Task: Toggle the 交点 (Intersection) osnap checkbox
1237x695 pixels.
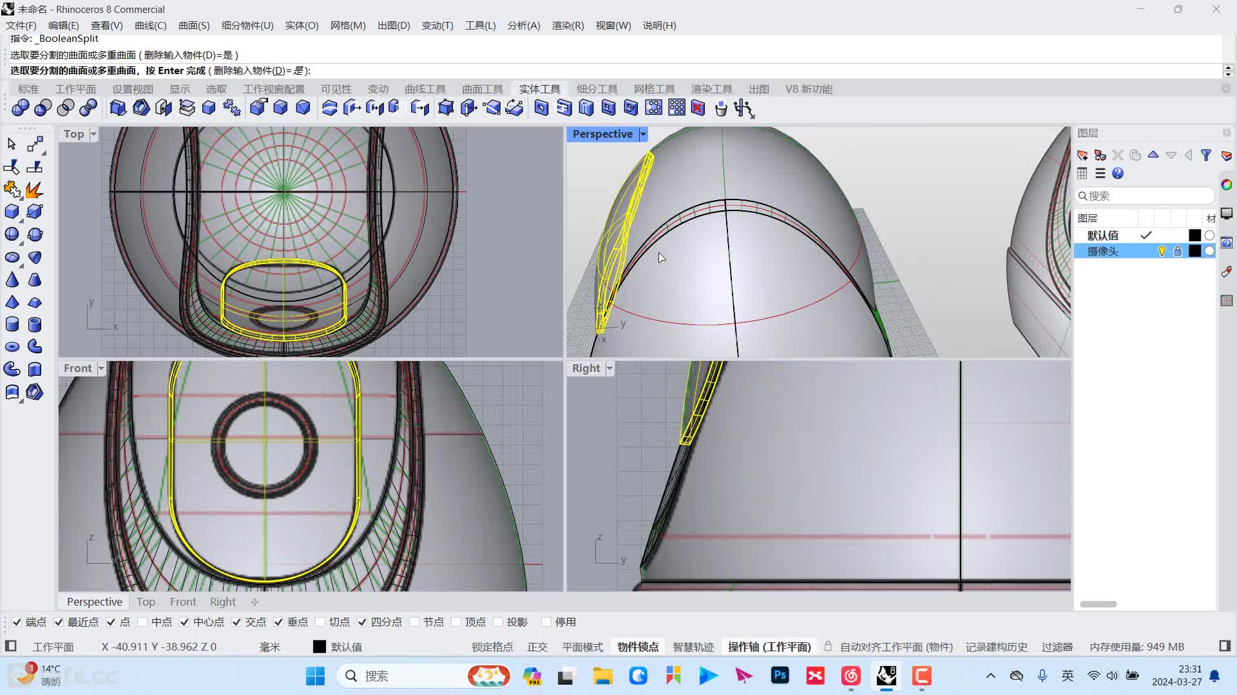Action: pos(236,622)
